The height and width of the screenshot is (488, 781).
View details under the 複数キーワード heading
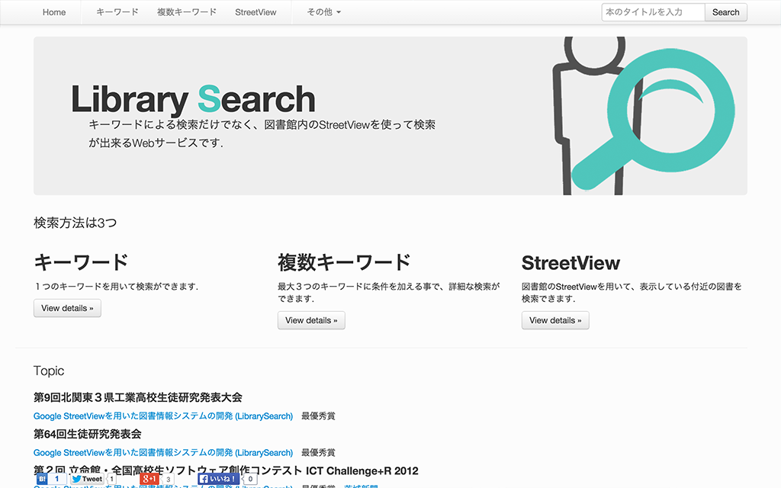coord(311,320)
